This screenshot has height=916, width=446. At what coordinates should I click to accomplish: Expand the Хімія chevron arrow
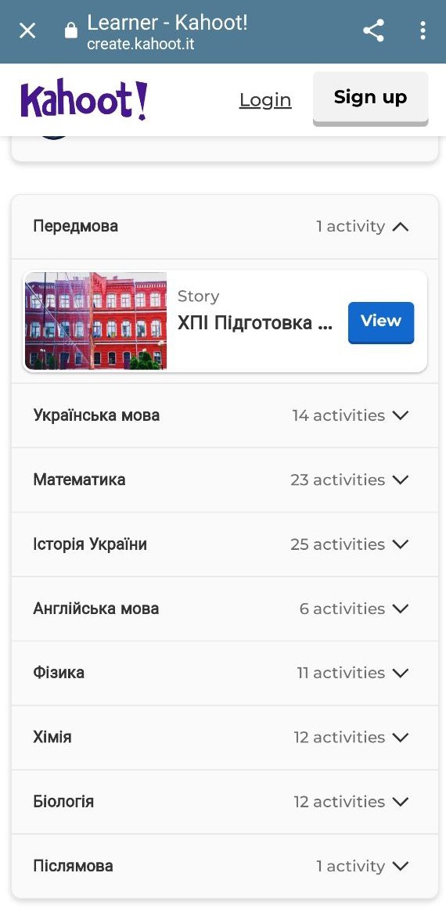401,737
